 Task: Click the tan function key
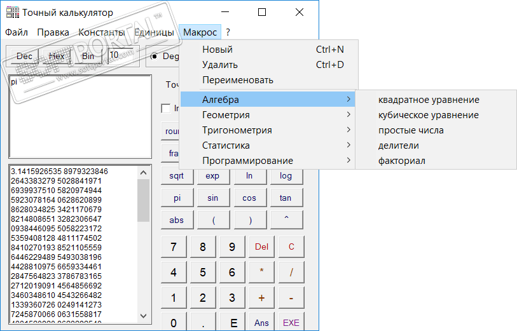click(x=286, y=198)
